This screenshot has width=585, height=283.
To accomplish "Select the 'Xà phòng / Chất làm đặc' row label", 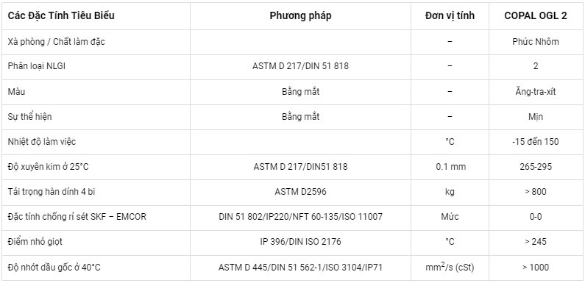I will point(57,42).
